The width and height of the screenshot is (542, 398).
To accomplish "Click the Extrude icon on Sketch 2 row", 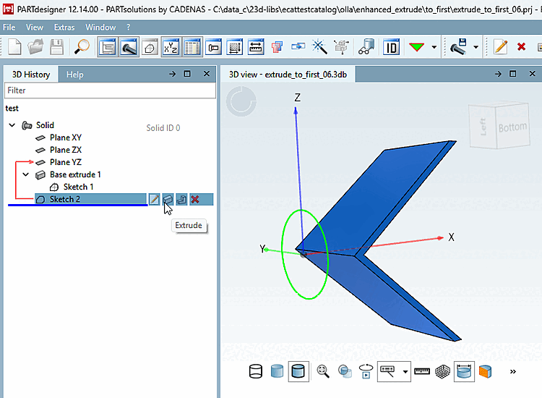I will 168,199.
